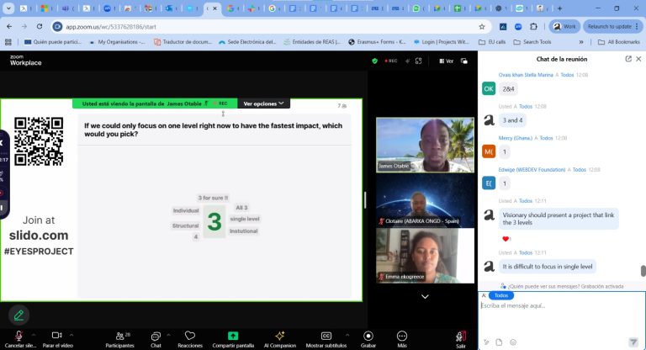Open the AI Companion sparkle icon

(x=279, y=336)
